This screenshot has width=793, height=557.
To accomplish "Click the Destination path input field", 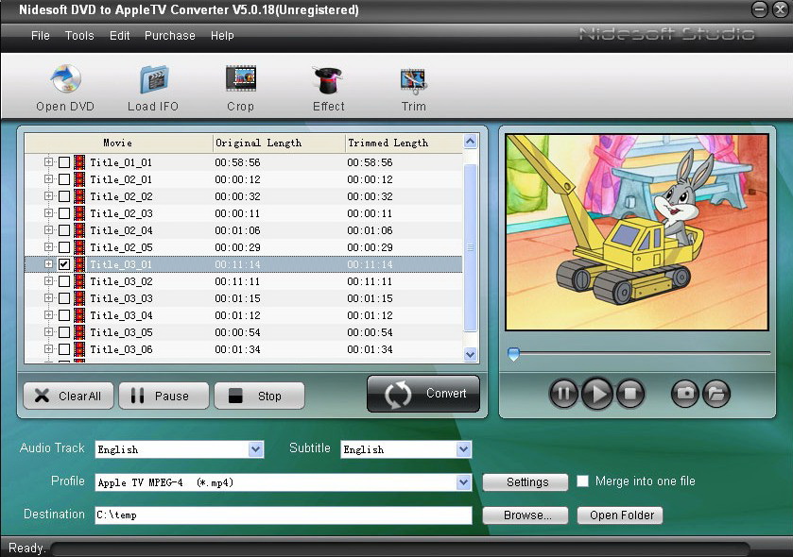I will [x=283, y=515].
